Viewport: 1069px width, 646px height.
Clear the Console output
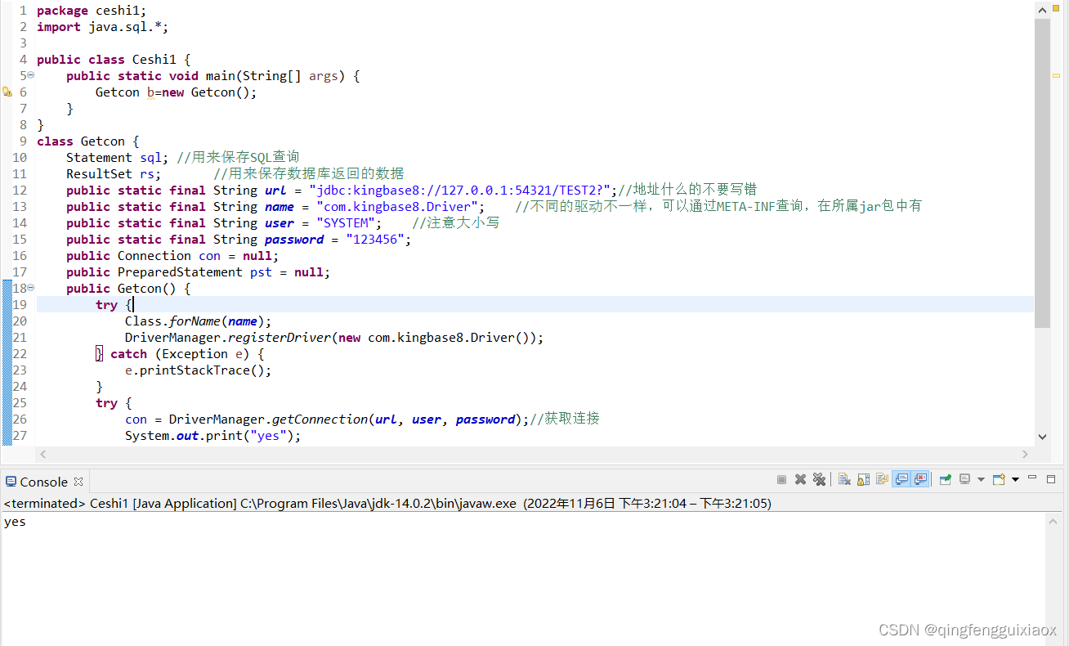tap(844, 479)
